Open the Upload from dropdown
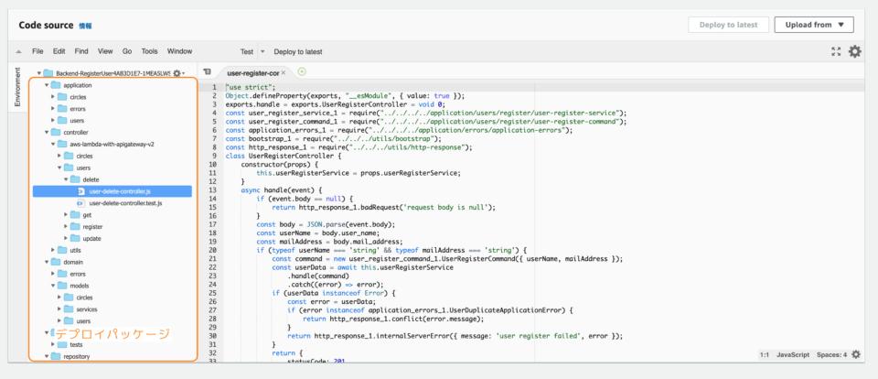This screenshot has width=878, height=379. [814, 25]
